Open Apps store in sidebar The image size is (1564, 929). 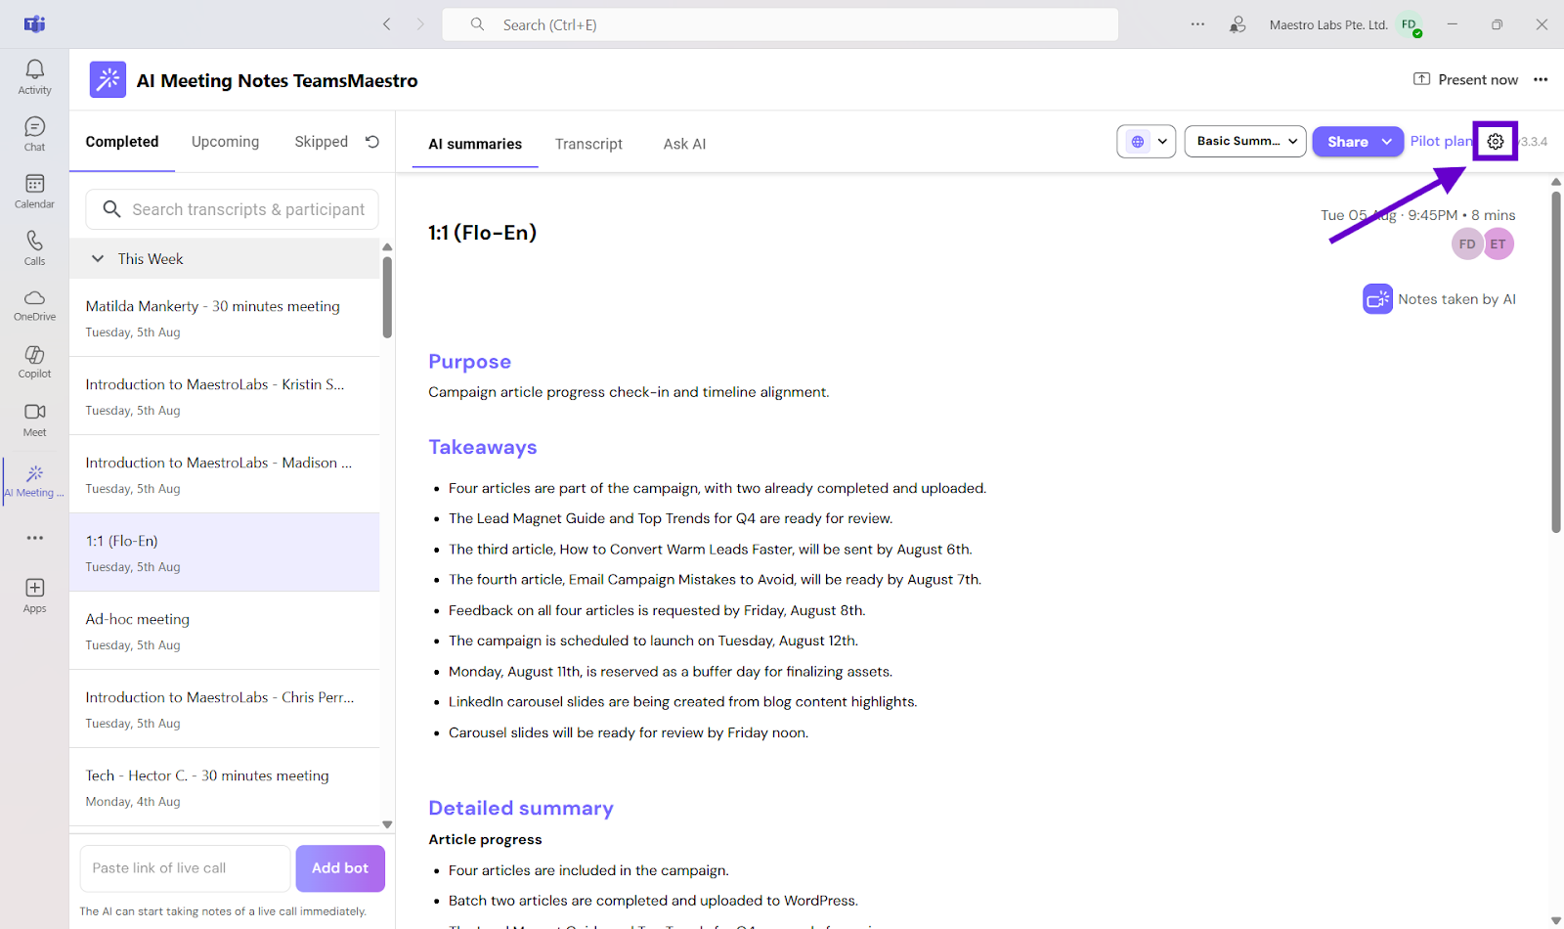click(34, 595)
